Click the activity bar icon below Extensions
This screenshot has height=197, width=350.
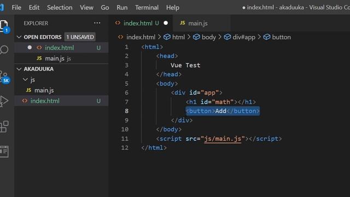[4, 152]
